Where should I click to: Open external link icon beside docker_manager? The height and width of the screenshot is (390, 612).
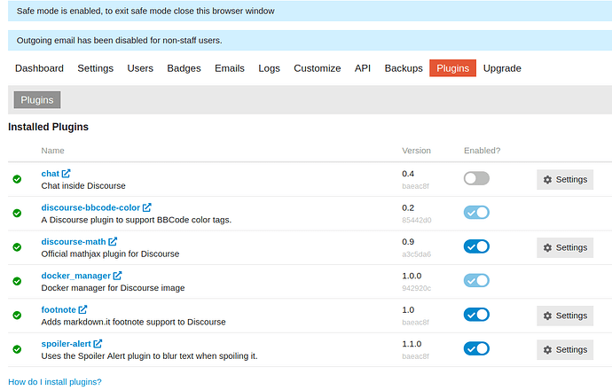click(117, 276)
